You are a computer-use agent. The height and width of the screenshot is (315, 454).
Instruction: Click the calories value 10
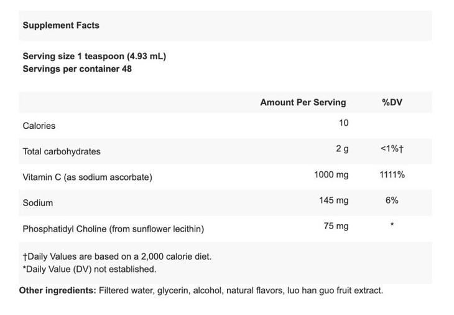343,123
